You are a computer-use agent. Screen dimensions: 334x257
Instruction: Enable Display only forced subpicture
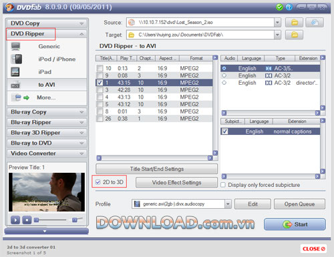(223, 185)
